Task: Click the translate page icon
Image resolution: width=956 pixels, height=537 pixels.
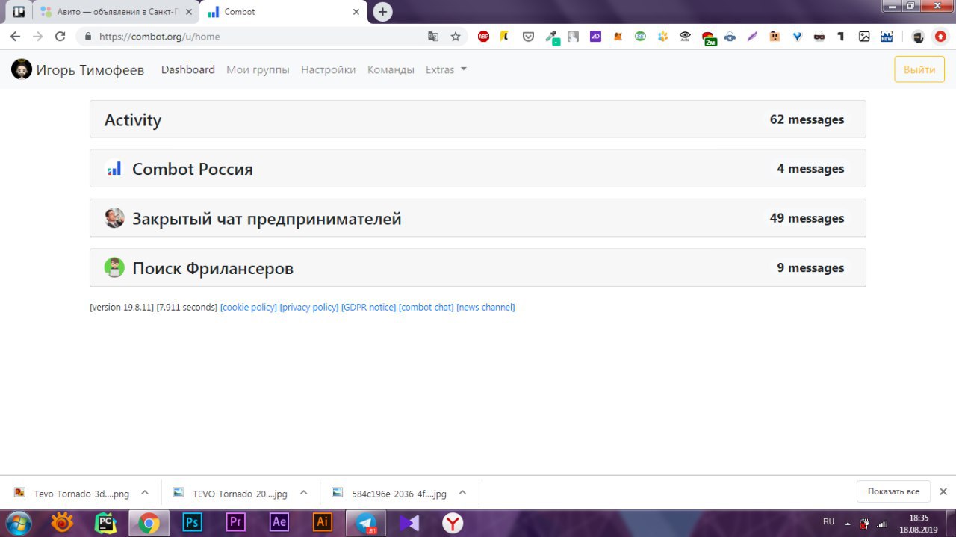Action: click(433, 36)
